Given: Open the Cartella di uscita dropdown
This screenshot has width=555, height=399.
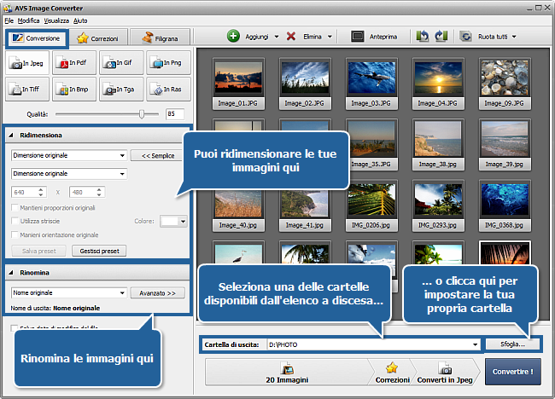Looking at the screenshot, I should (x=475, y=344).
